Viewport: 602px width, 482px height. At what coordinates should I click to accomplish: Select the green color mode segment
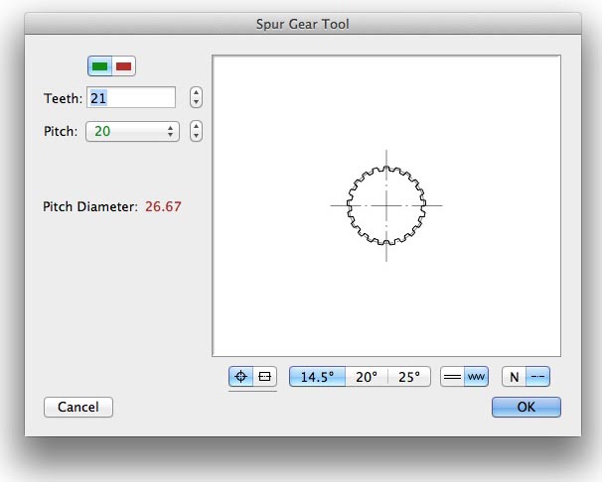(x=99, y=65)
